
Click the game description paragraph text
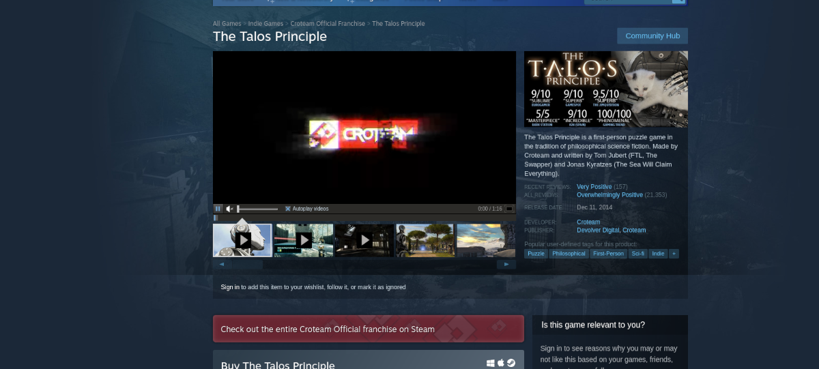tap(602, 156)
